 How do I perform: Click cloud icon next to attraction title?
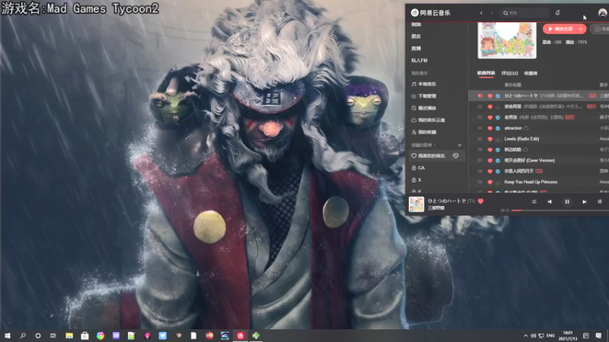click(x=526, y=128)
